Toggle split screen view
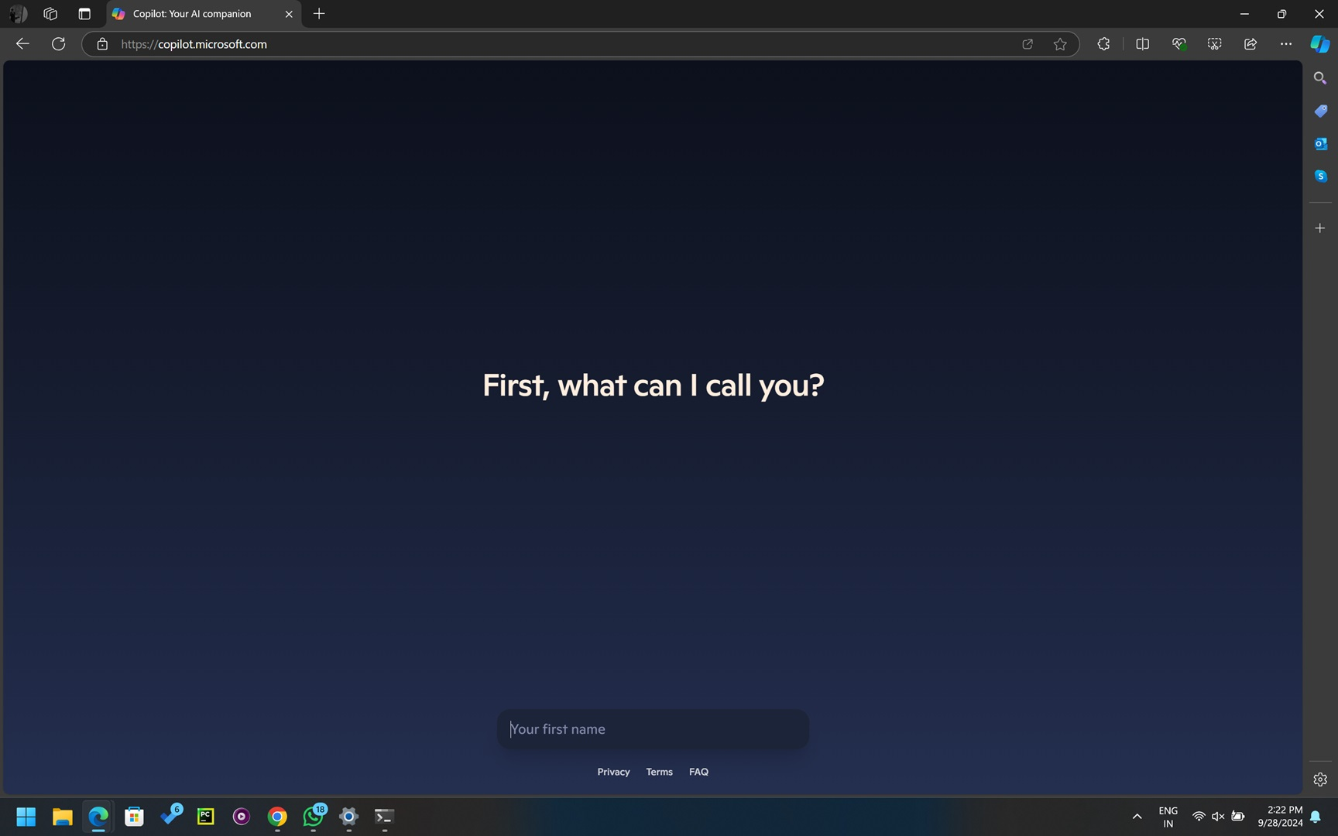Image resolution: width=1338 pixels, height=836 pixels. pos(1142,44)
